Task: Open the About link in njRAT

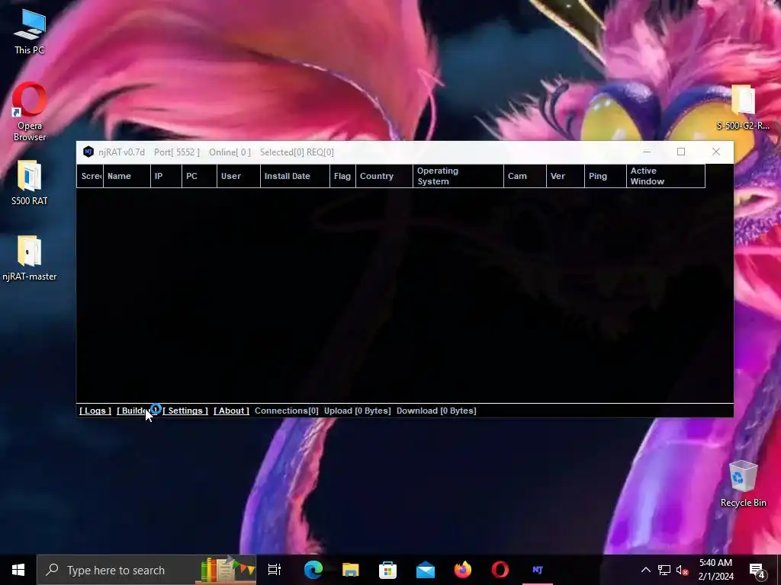Action: click(x=231, y=411)
